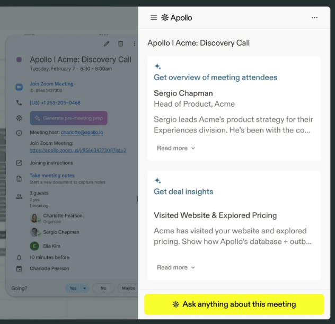
Task: Expand Read more under Sergio Chapman
Action: (176, 148)
